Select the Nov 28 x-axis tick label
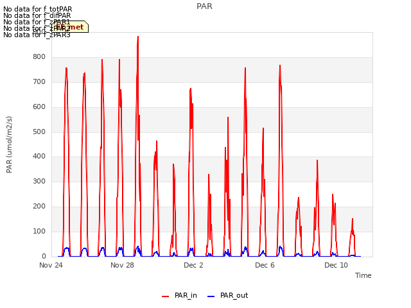This screenshot has width=411, height=308. (122, 265)
